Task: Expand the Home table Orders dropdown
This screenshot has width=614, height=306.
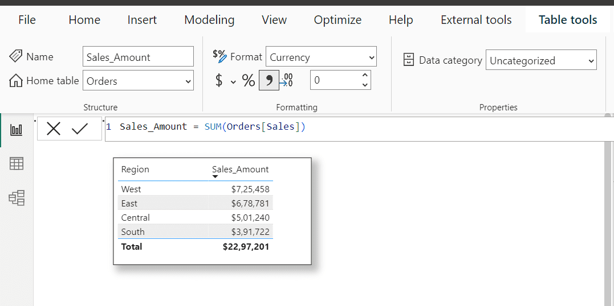Action: click(138, 81)
